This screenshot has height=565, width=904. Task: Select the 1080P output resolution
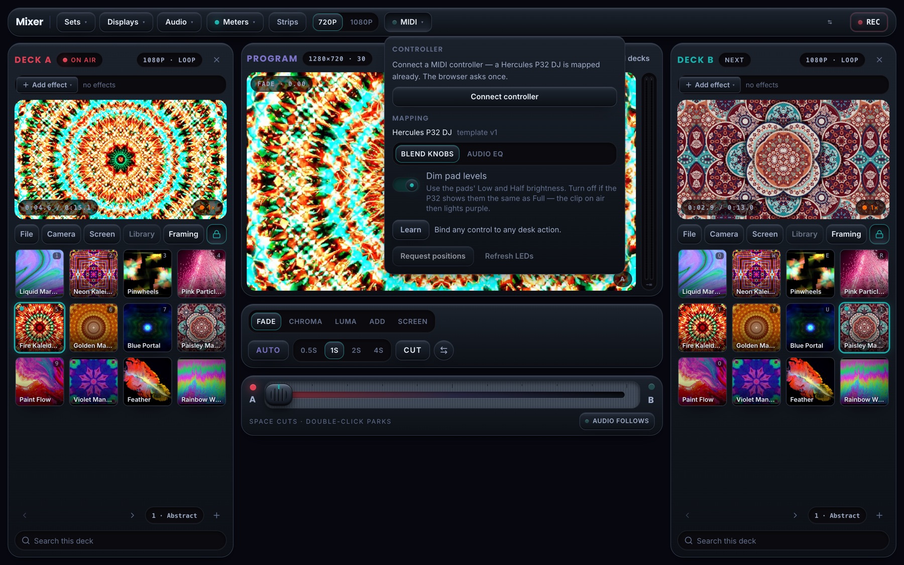(361, 22)
